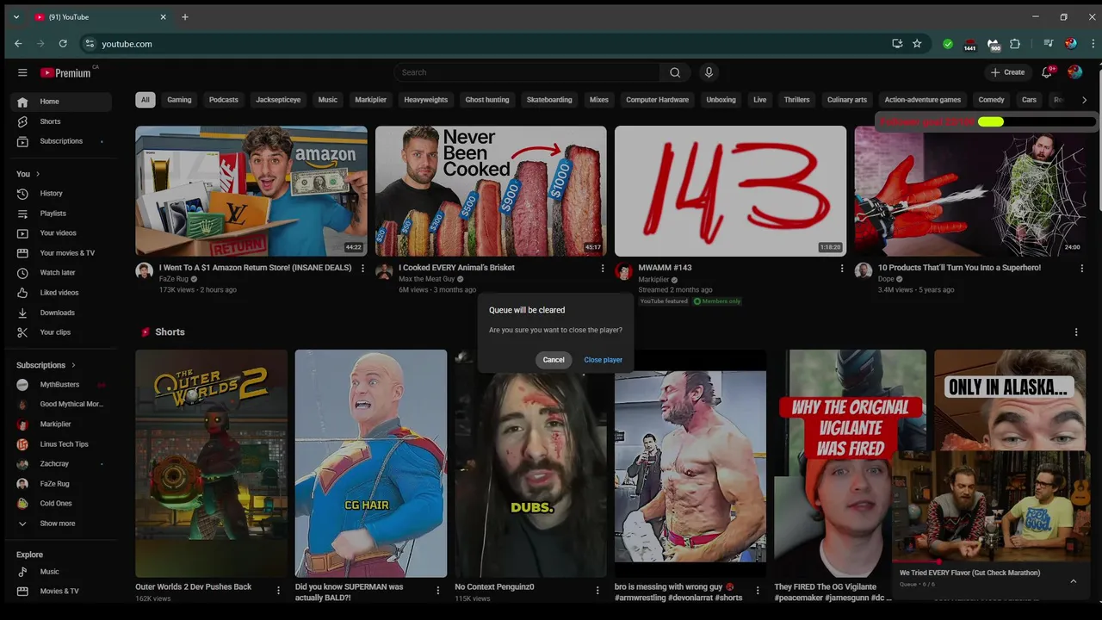Image resolution: width=1102 pixels, height=620 pixels.
Task: Expand the You section chevron
Action: (x=37, y=174)
